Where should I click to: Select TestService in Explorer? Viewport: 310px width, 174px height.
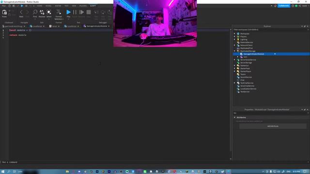pyautogui.click(x=245, y=92)
